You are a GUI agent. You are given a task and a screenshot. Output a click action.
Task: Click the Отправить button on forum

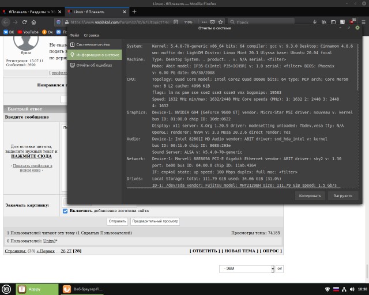click(117, 221)
